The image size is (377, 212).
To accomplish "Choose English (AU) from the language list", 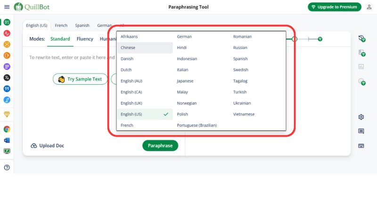I will click(145, 81).
